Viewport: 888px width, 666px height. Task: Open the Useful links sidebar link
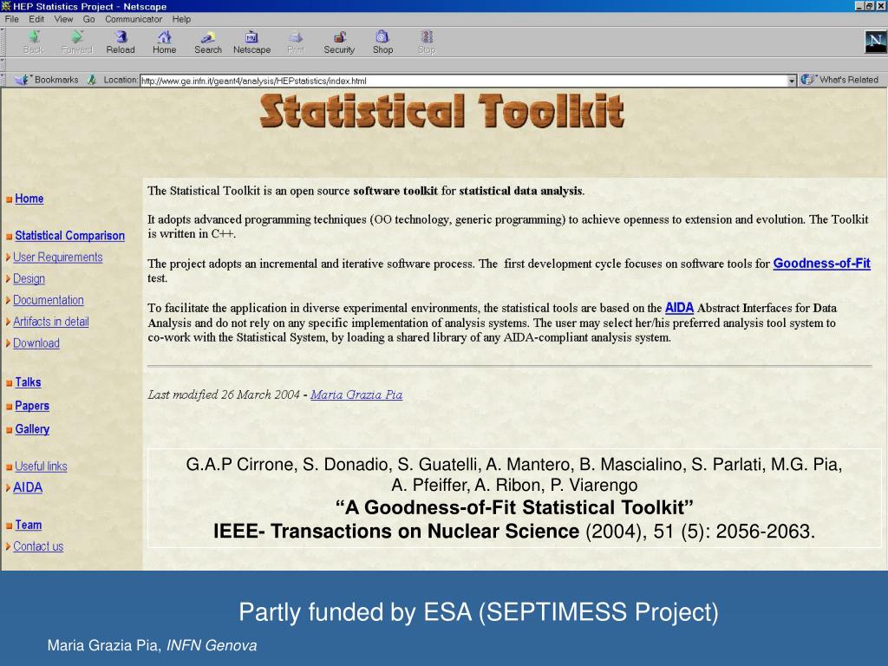tap(41, 466)
